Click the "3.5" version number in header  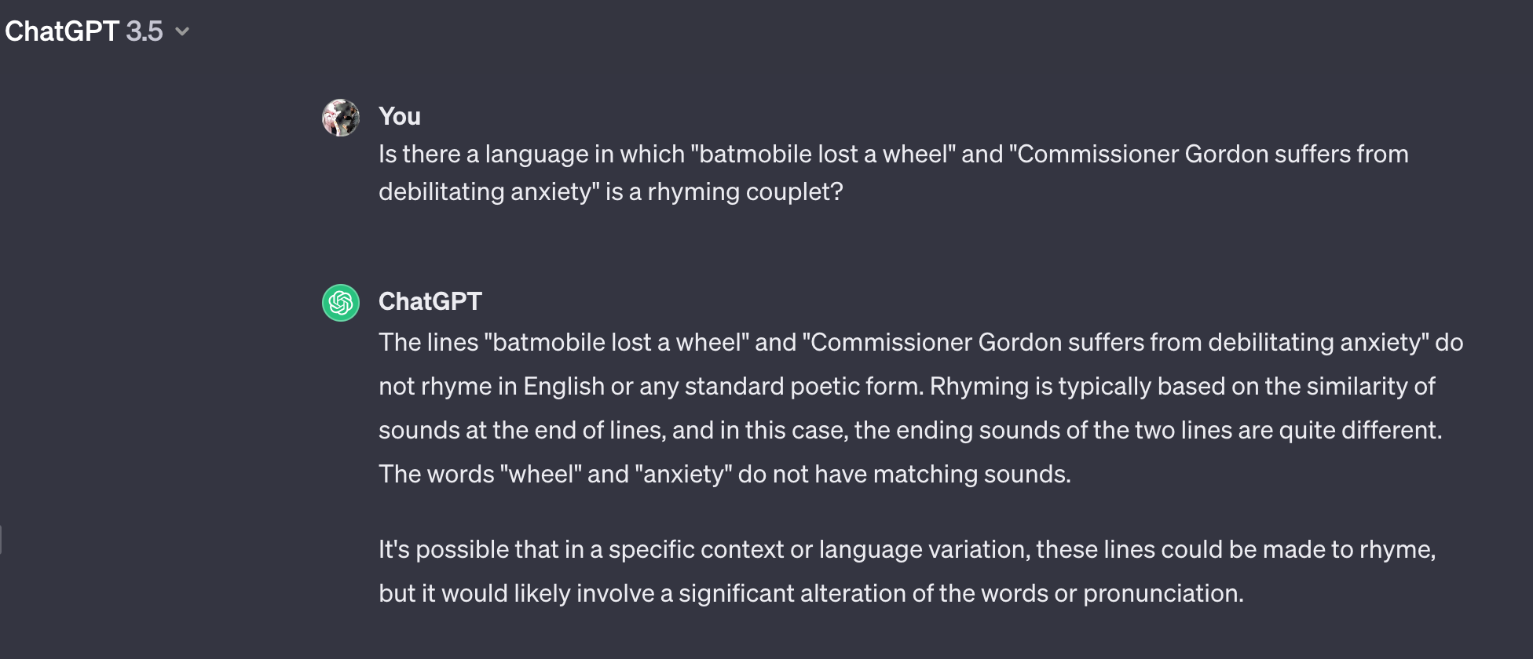point(145,31)
